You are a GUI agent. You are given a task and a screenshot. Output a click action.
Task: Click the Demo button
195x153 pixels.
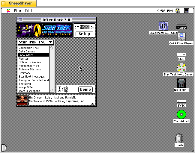pos(85,90)
